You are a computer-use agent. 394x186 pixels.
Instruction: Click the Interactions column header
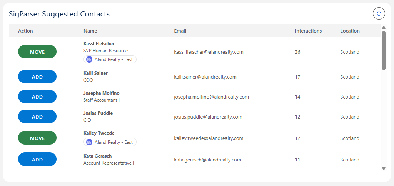[x=308, y=31]
